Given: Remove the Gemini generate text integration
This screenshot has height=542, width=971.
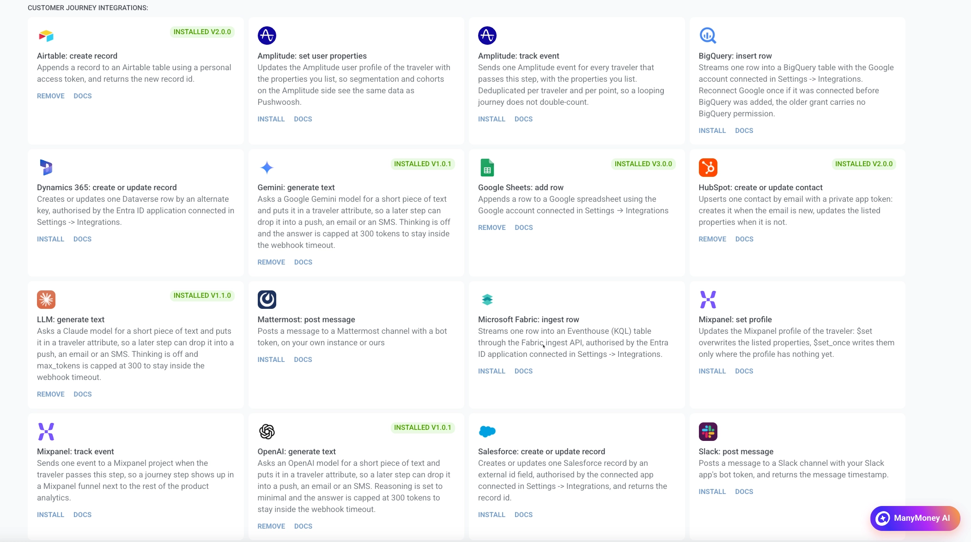Looking at the screenshot, I should coord(271,262).
